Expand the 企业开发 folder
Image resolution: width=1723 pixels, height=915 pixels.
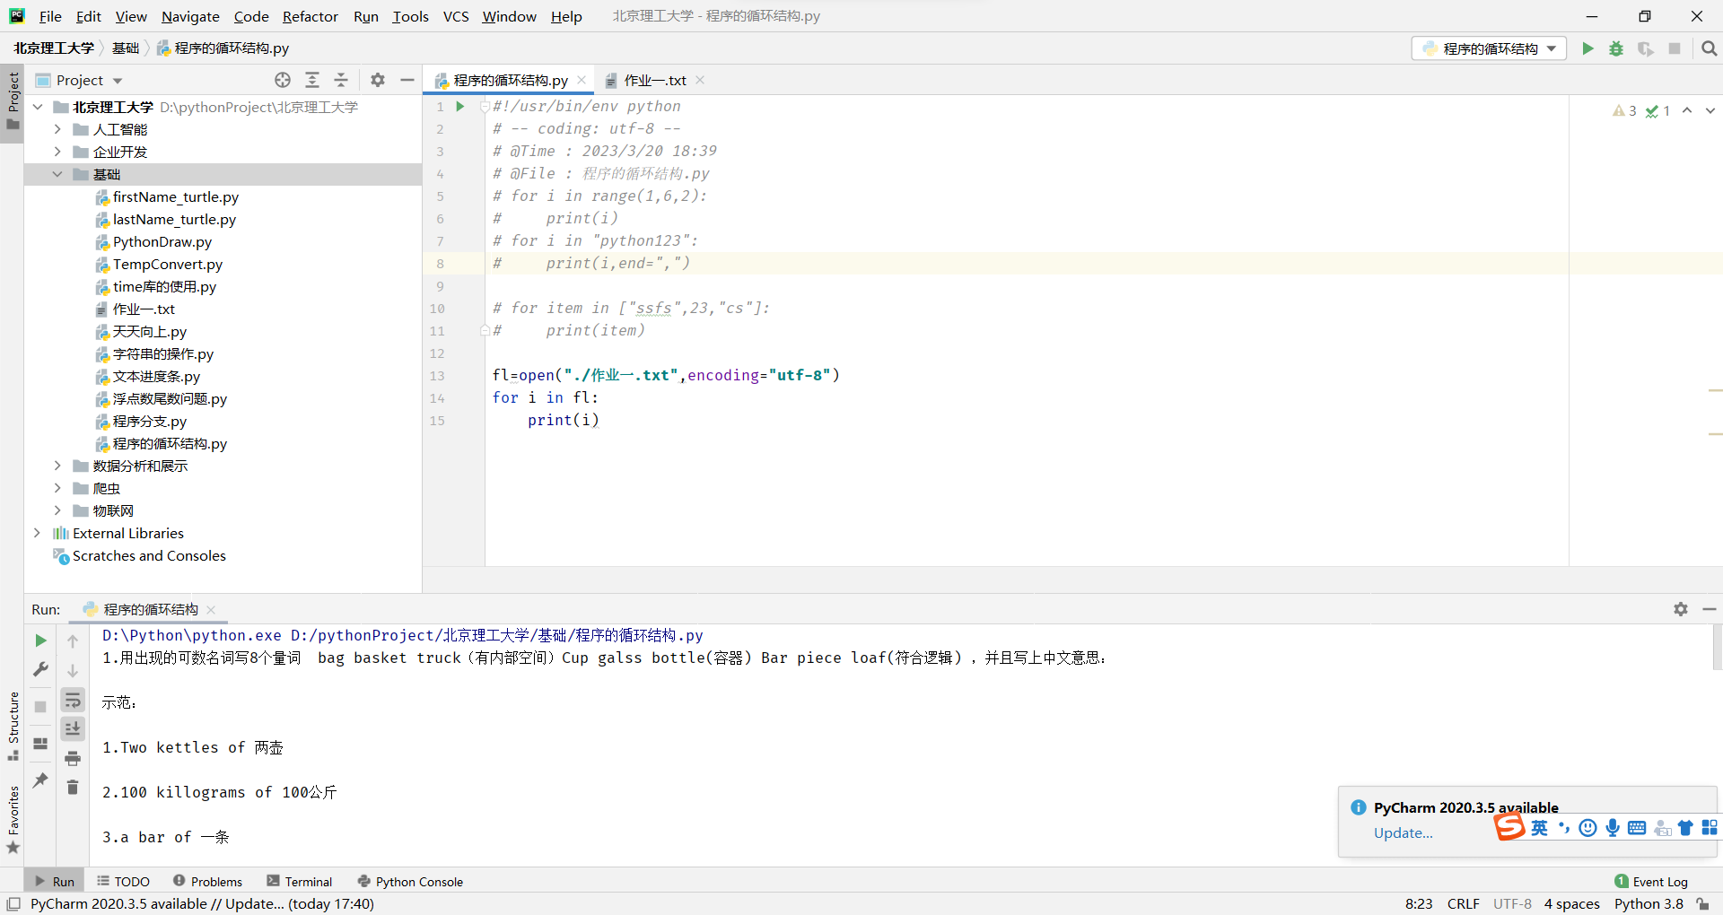click(57, 152)
